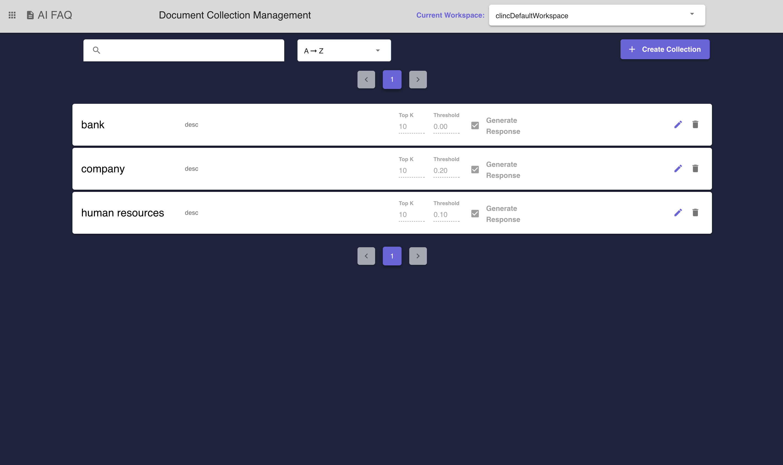The image size is (783, 465).
Task: Click the Current Workspace label
Action: pos(450,15)
